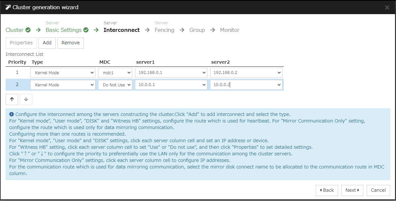Click the move-up arrow priority button

tap(12, 100)
